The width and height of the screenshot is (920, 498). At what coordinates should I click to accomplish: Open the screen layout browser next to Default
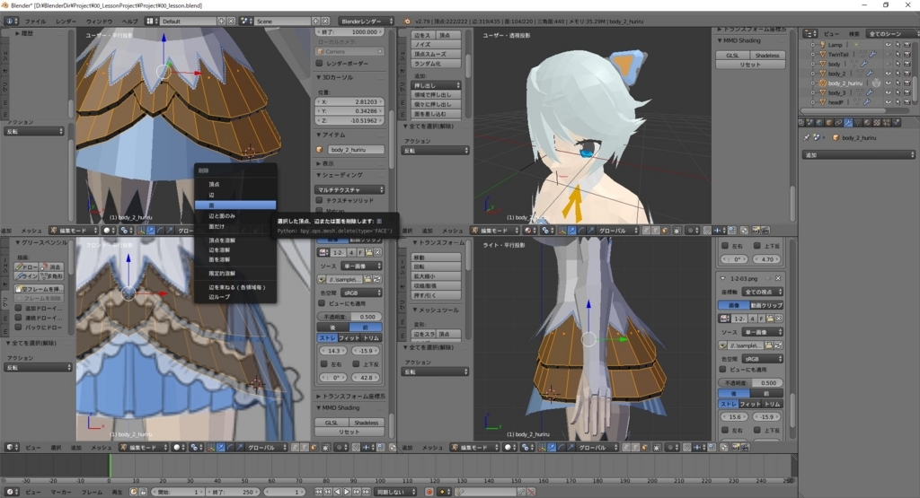point(151,22)
